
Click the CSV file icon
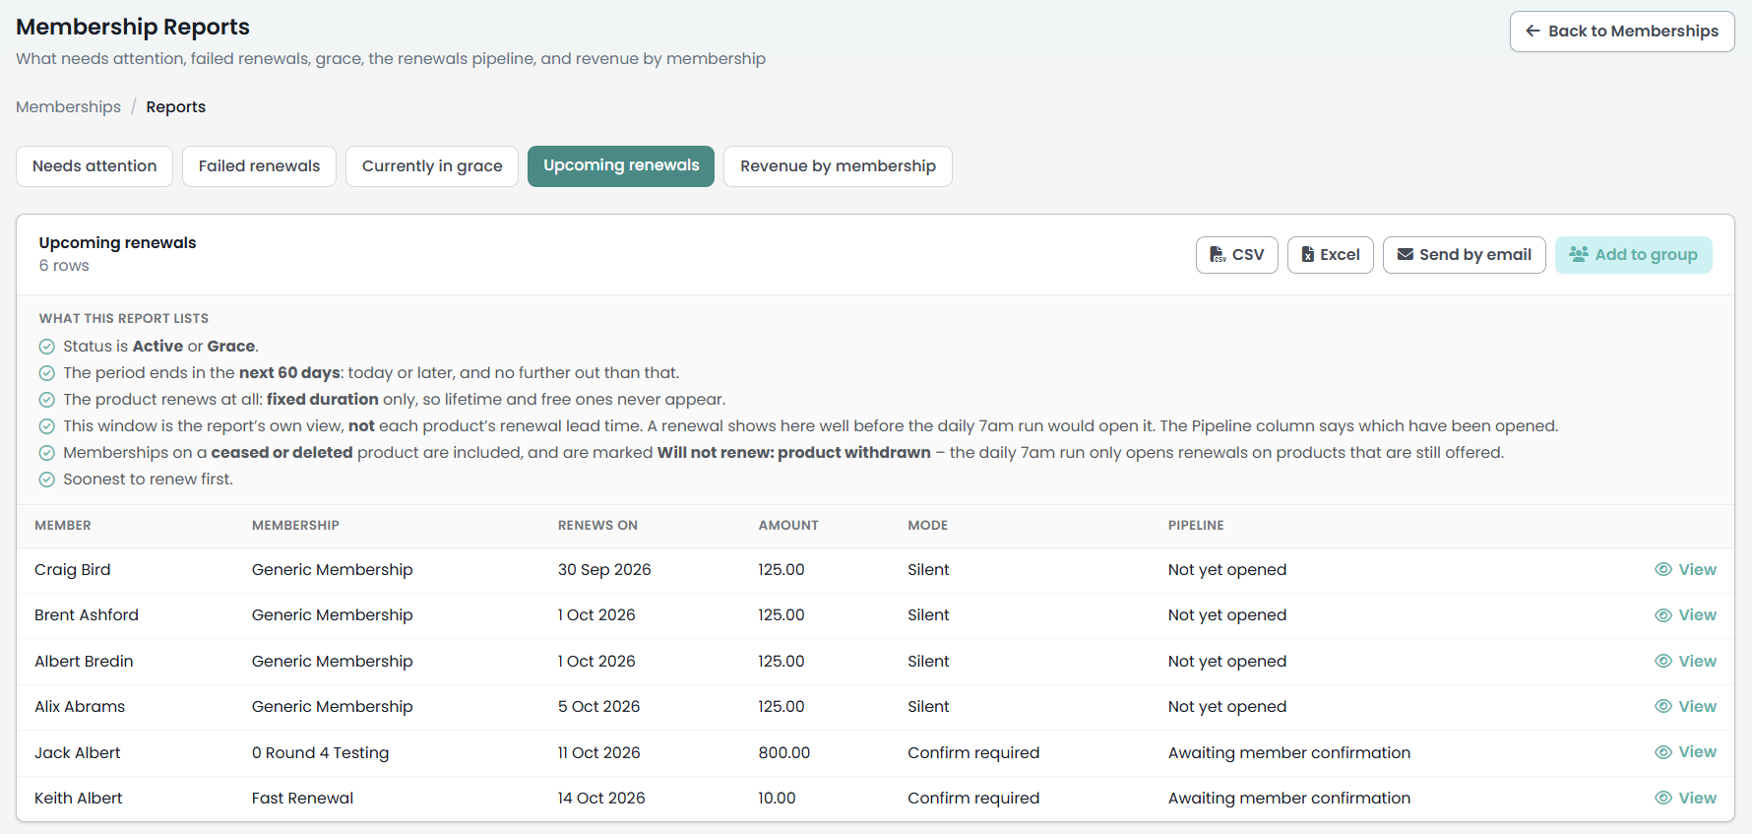1218,255
